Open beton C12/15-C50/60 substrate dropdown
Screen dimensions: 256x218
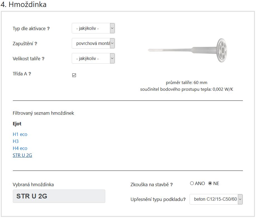[x=216, y=199]
